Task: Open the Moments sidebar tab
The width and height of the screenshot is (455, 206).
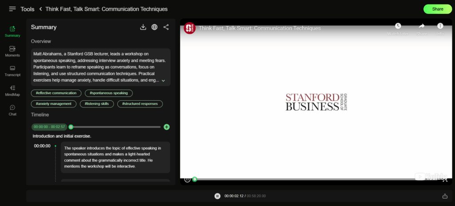Action: pyautogui.click(x=12, y=51)
